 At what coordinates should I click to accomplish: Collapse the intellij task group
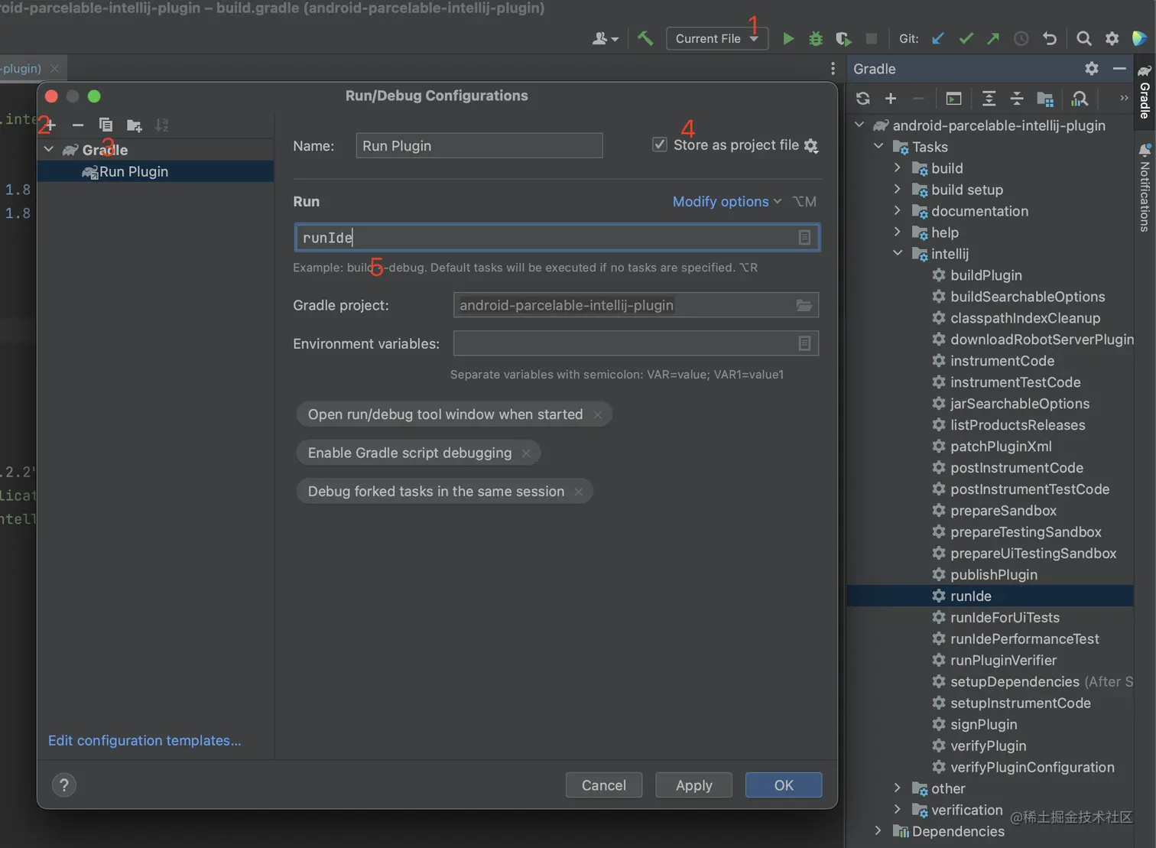coord(898,253)
